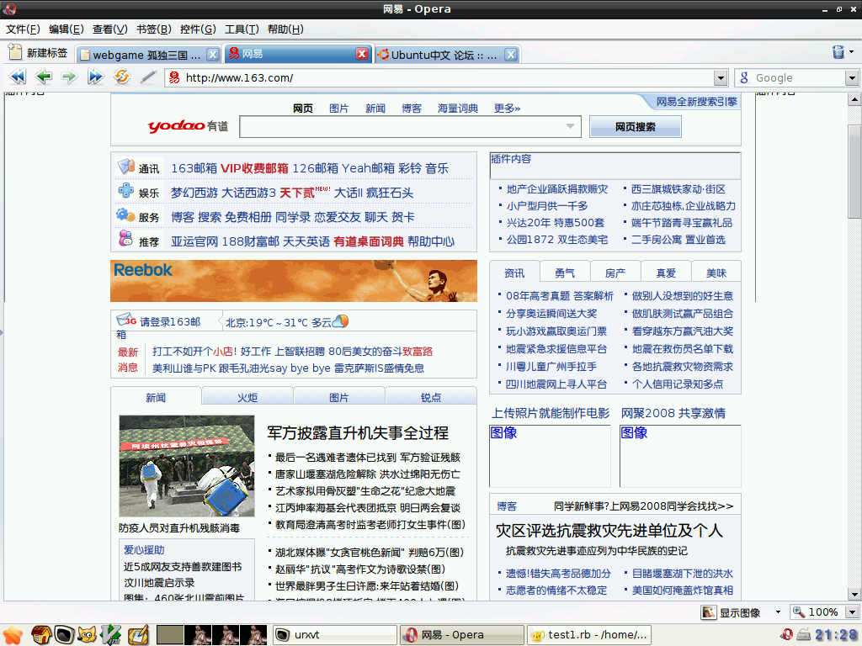Click the 娱乐 gamepad icon
The width and height of the screenshot is (862, 646).
coord(126,191)
